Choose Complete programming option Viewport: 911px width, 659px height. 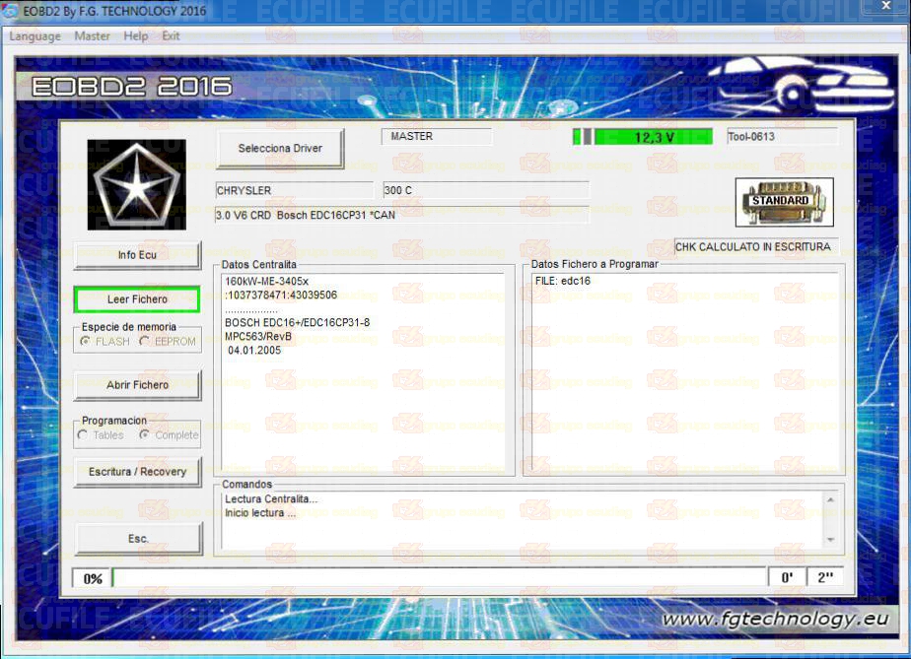[x=144, y=434]
